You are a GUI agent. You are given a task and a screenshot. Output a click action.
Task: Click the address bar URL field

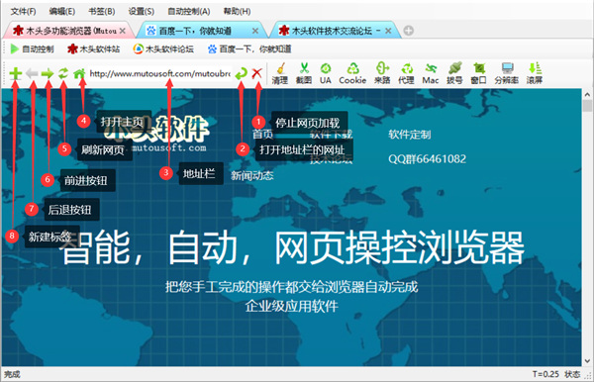point(159,73)
